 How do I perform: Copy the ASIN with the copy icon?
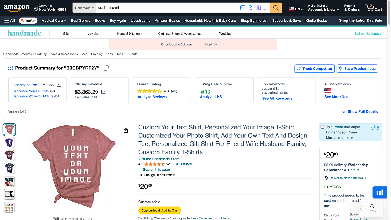click(x=106, y=68)
